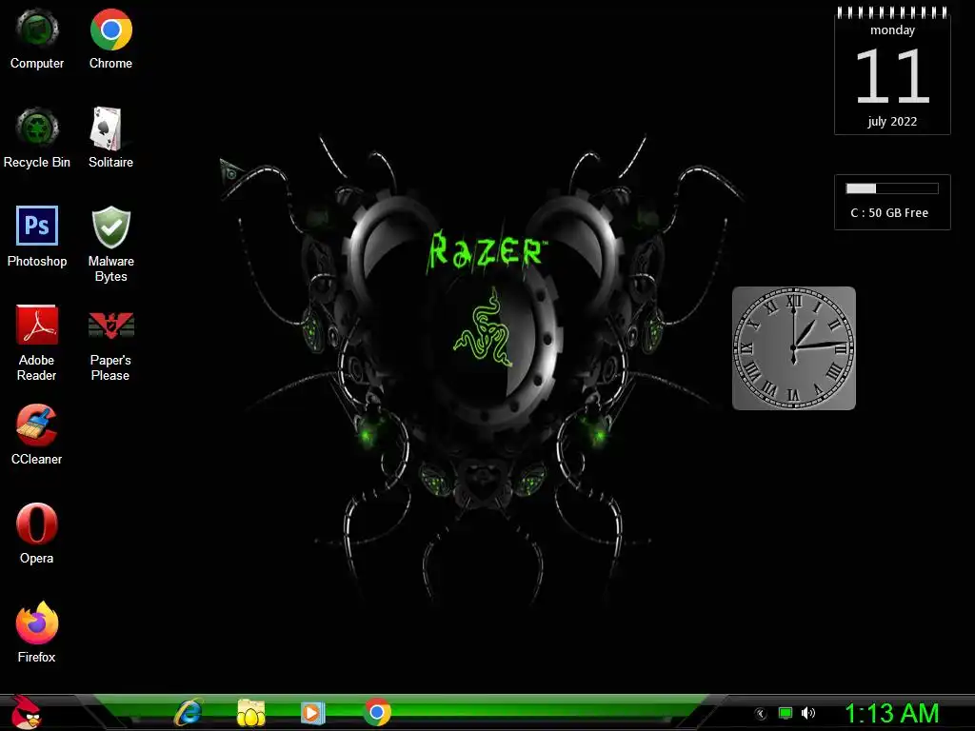Open the file explorer folder in taskbar
Screen dimensions: 975x731
click(251, 712)
